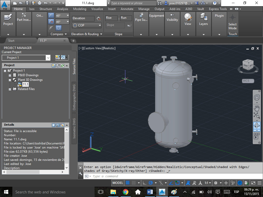Toggle annotation visibility icon in status bar
The height and width of the screenshot is (197, 263).
pos(188,183)
